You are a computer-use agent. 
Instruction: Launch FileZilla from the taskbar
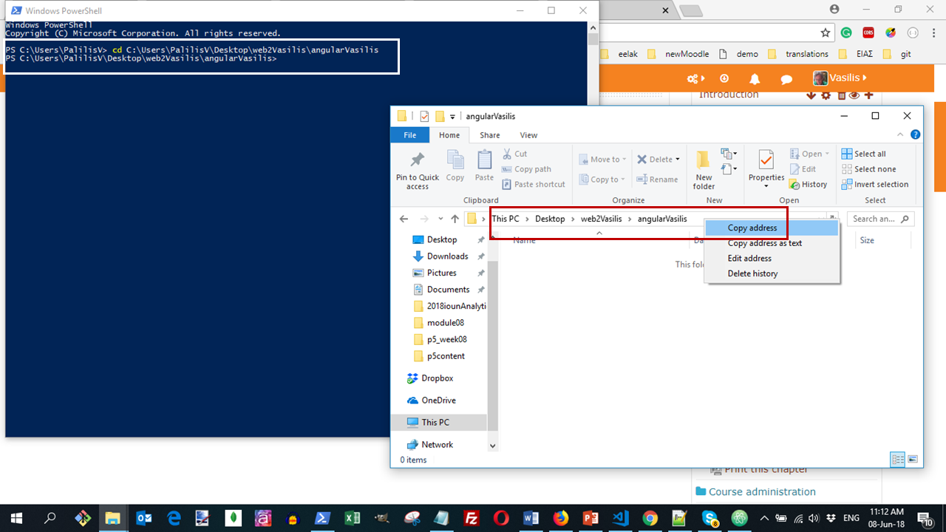tap(471, 518)
